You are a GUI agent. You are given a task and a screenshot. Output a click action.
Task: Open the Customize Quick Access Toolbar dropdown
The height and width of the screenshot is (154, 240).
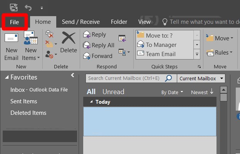pyautogui.click(x=42, y=8)
